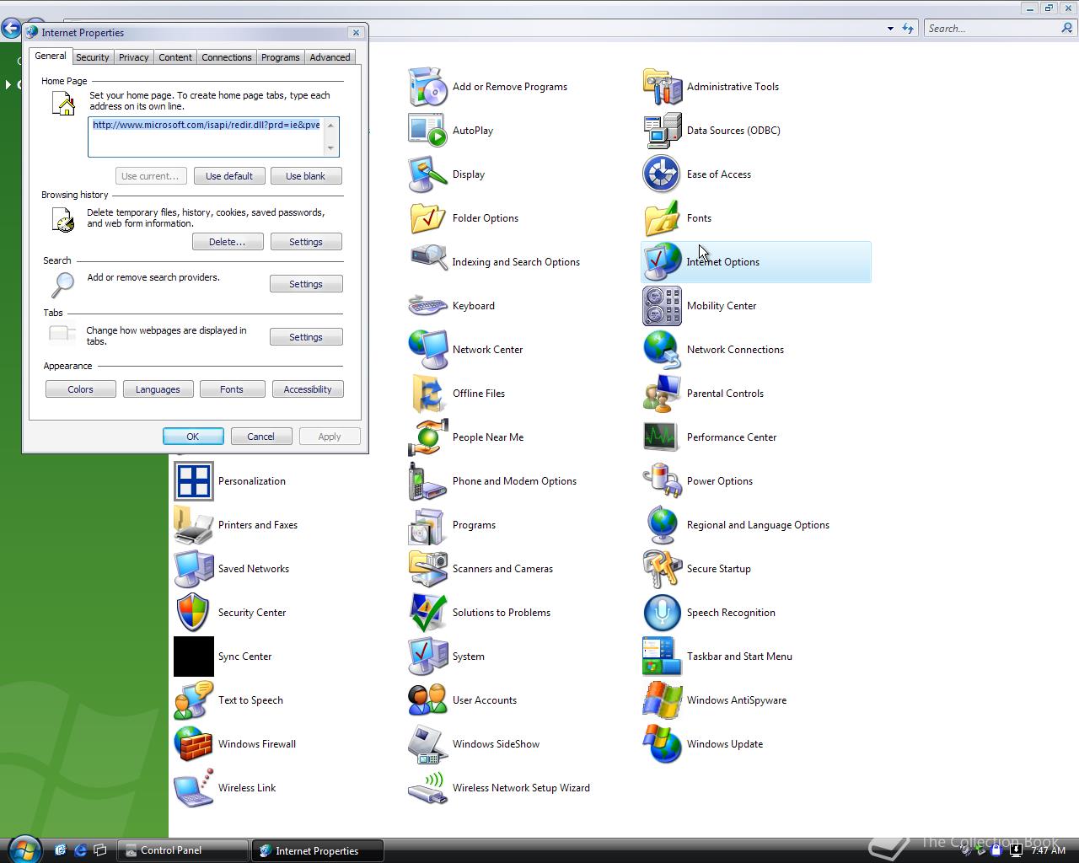
Task: Switch to the Connections tab
Action: 226,57
